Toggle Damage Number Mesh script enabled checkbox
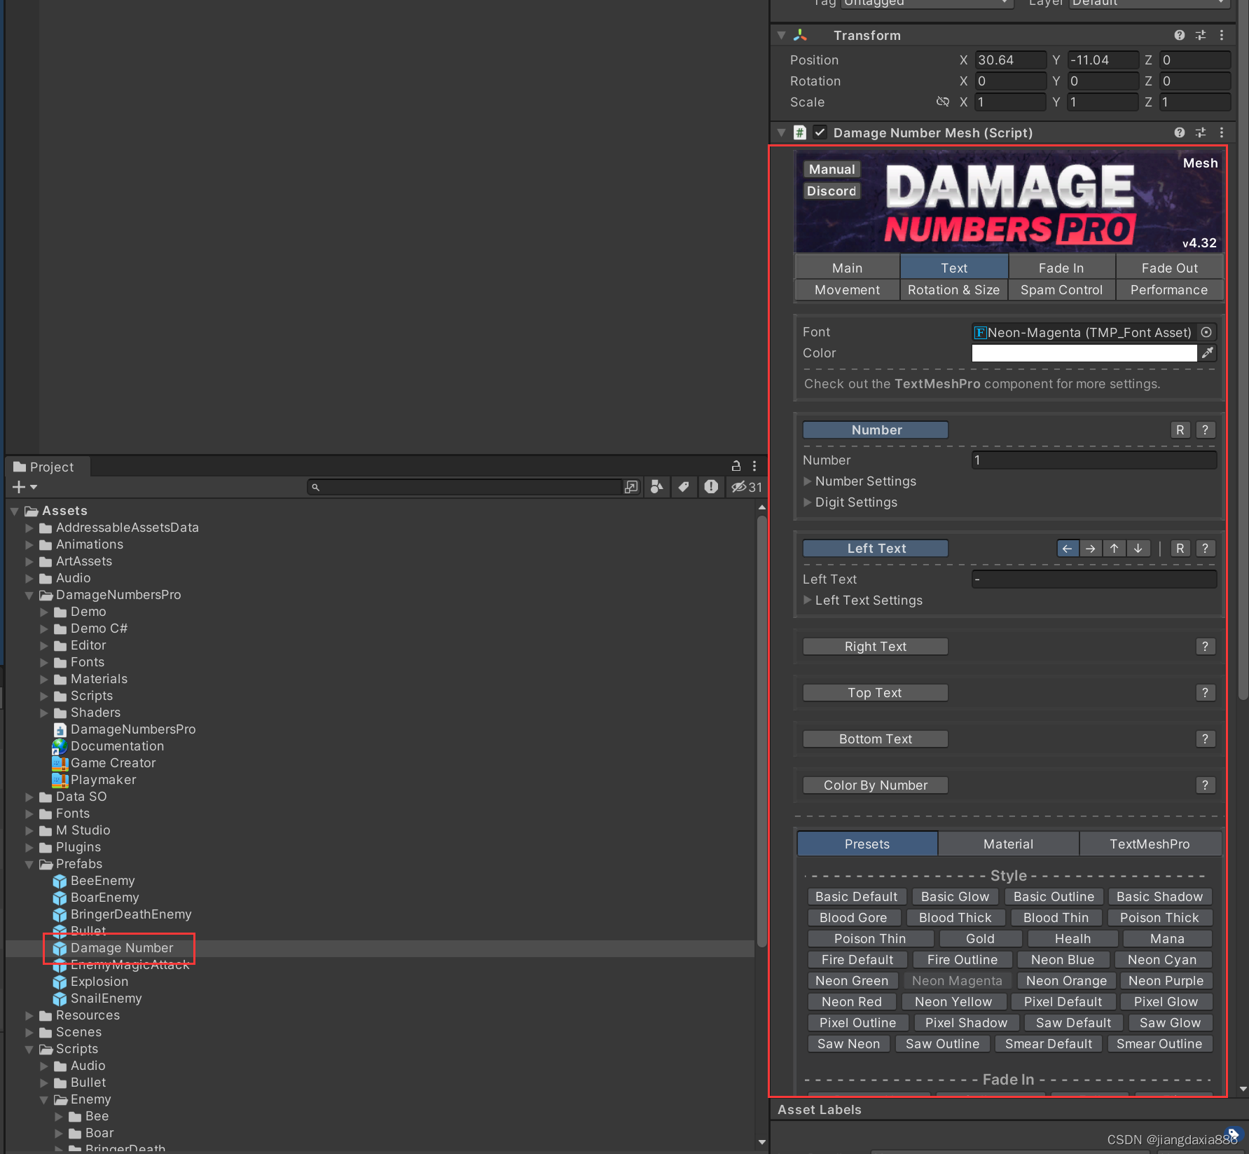This screenshot has width=1249, height=1154. pyautogui.click(x=820, y=132)
